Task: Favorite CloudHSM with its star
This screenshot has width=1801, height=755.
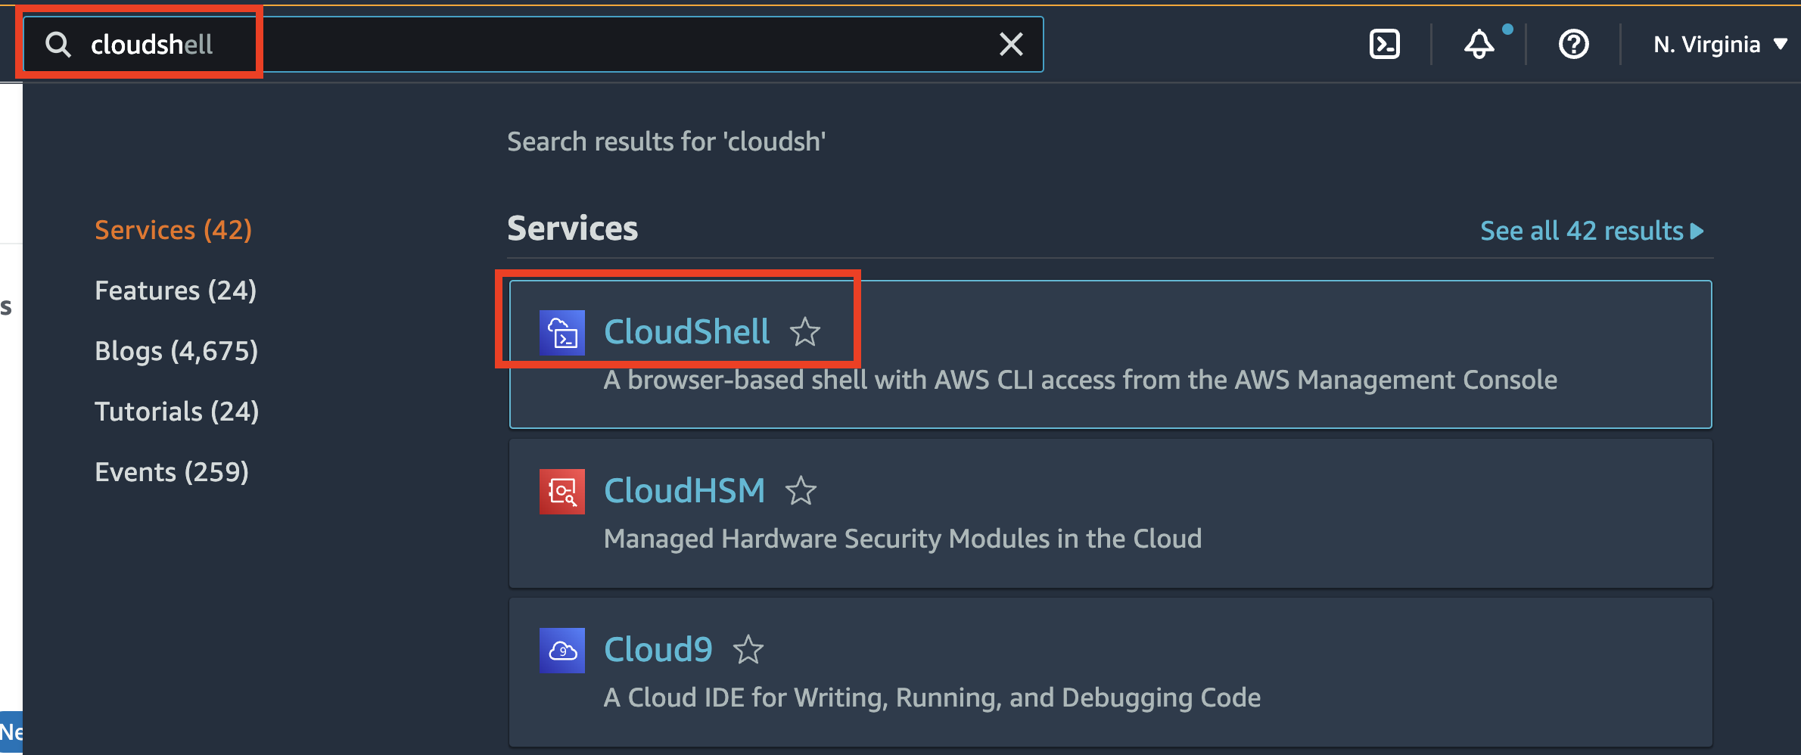Action: tap(801, 490)
